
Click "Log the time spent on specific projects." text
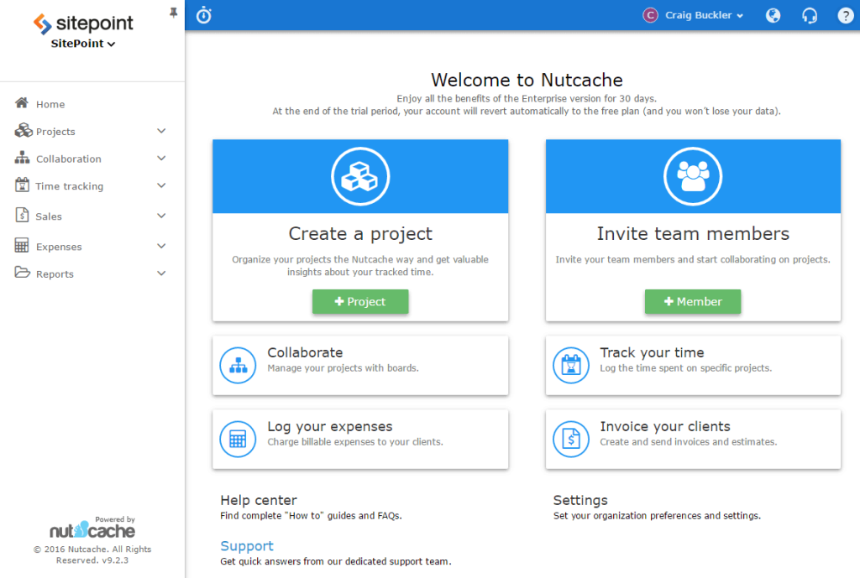(685, 368)
